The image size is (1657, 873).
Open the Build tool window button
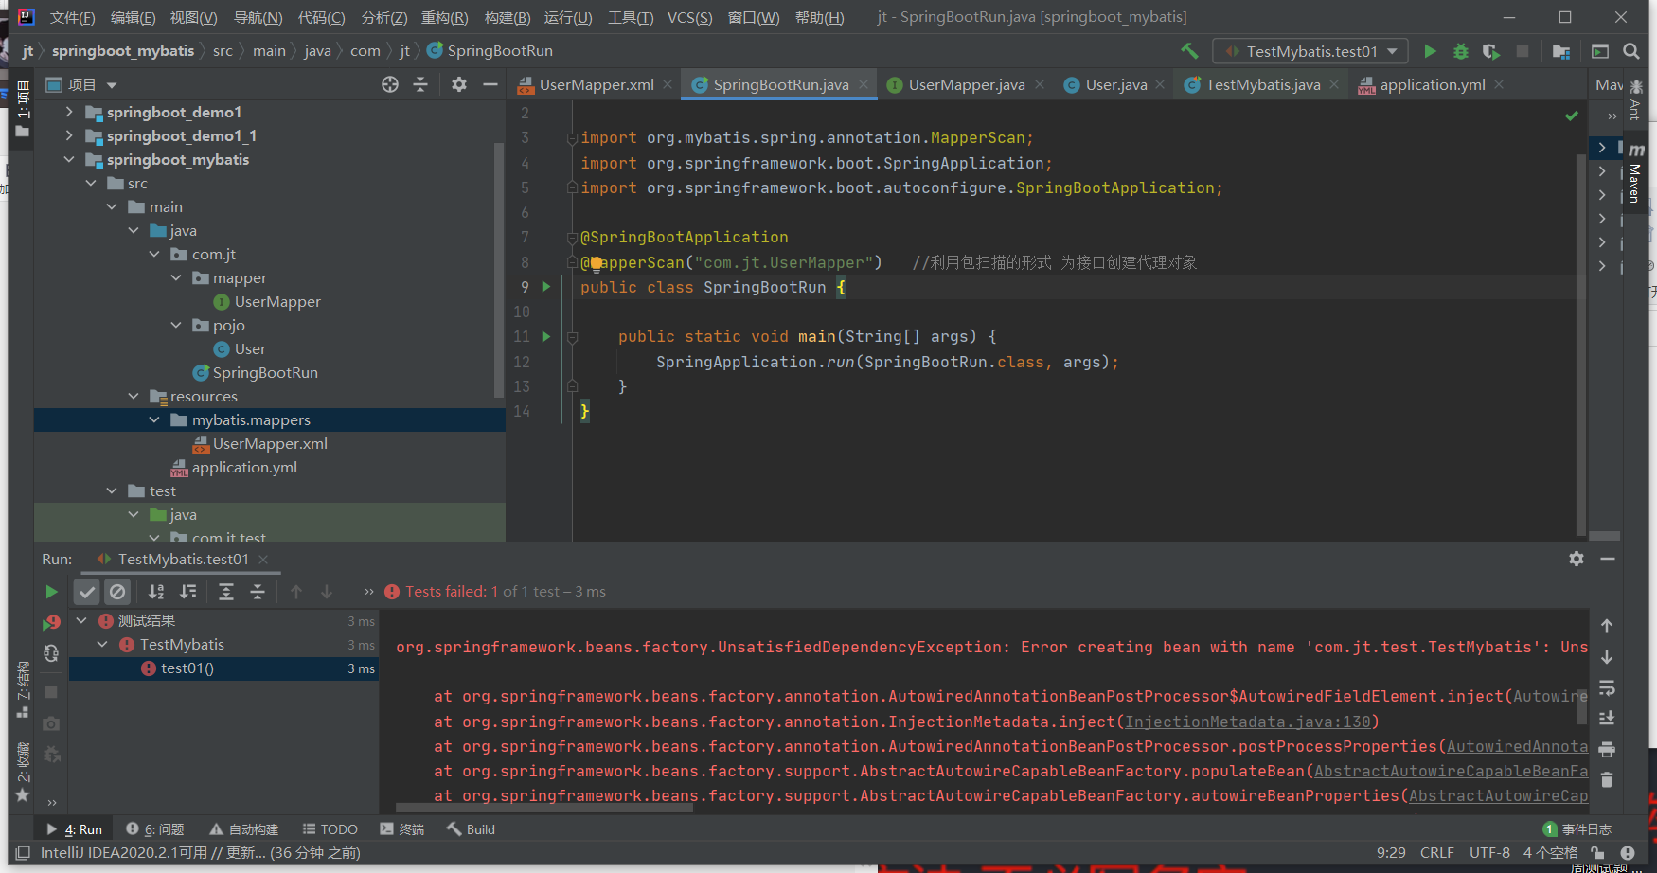pos(472,829)
